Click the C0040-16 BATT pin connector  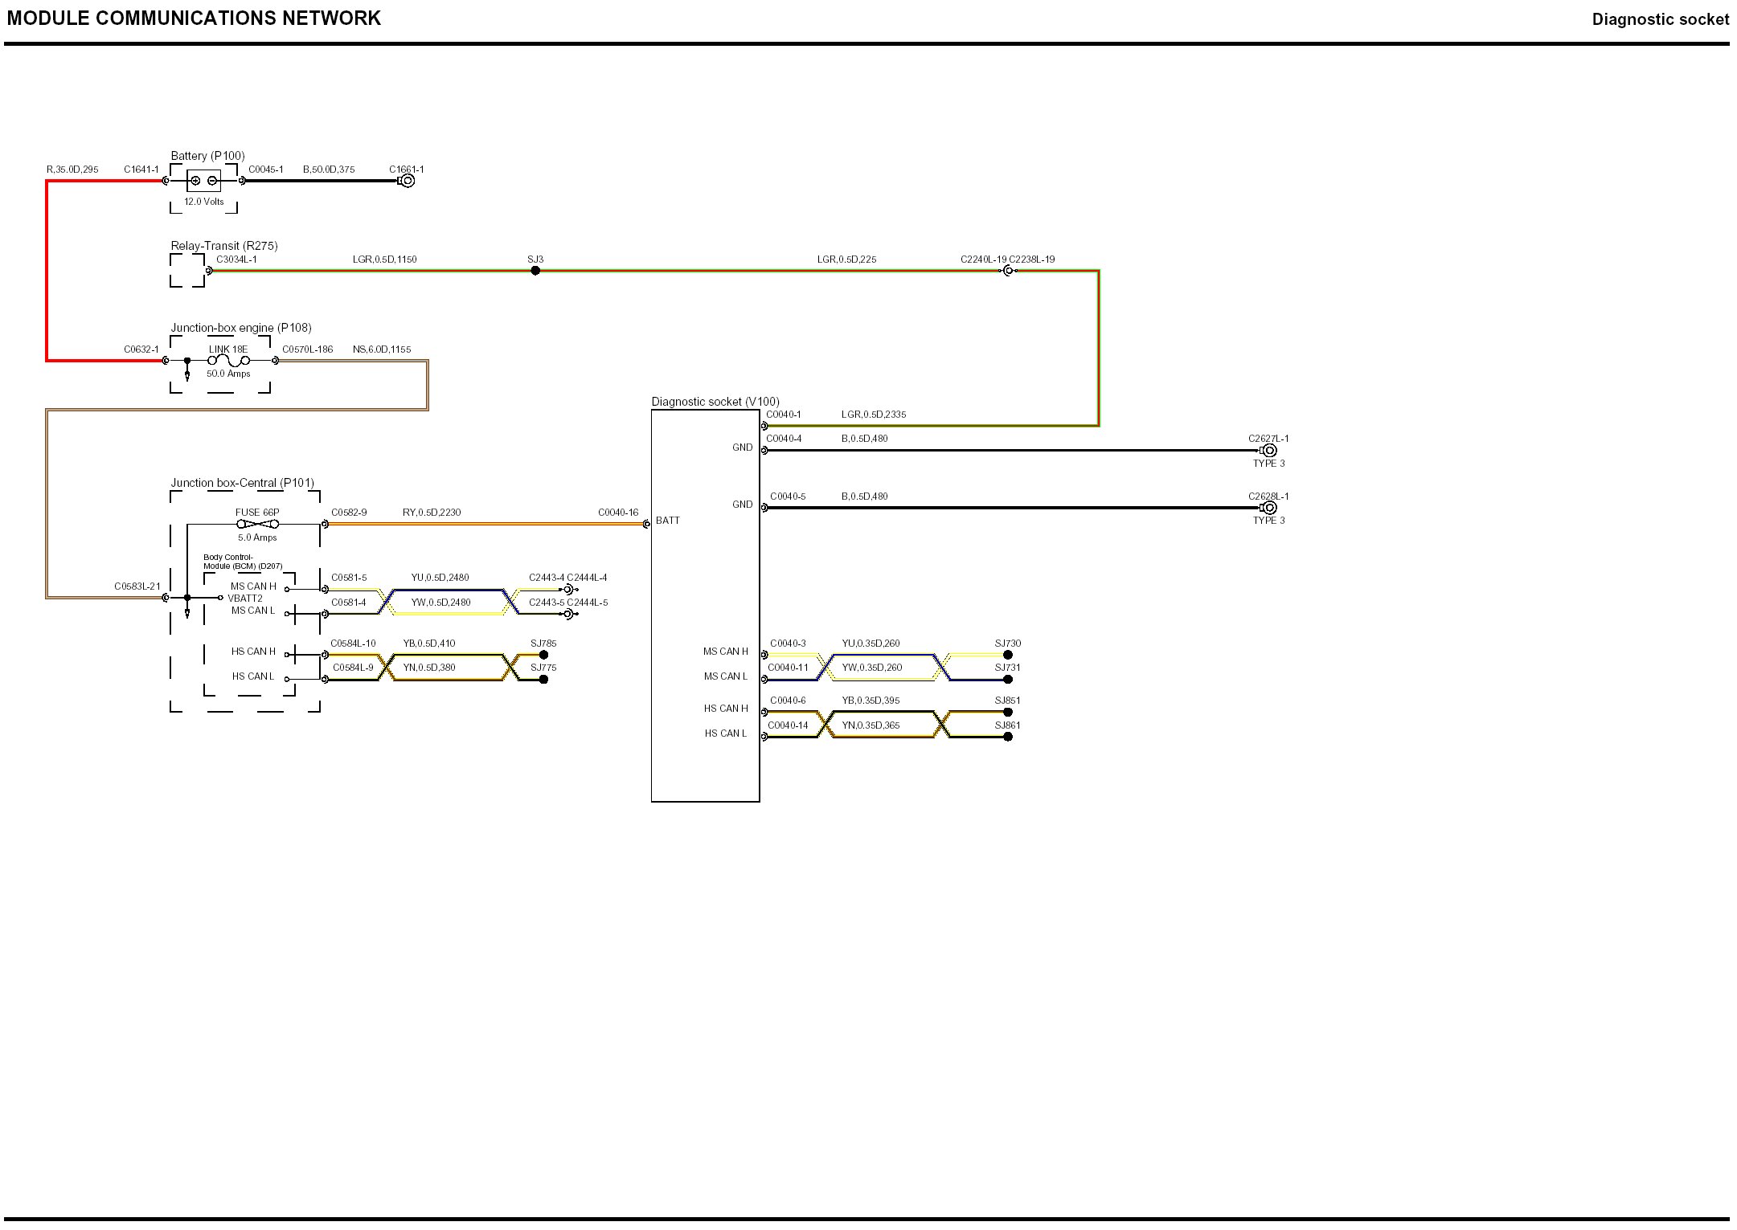646,524
